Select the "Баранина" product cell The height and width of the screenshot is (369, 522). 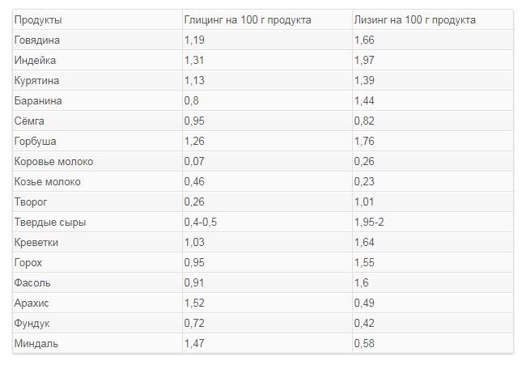click(x=38, y=100)
